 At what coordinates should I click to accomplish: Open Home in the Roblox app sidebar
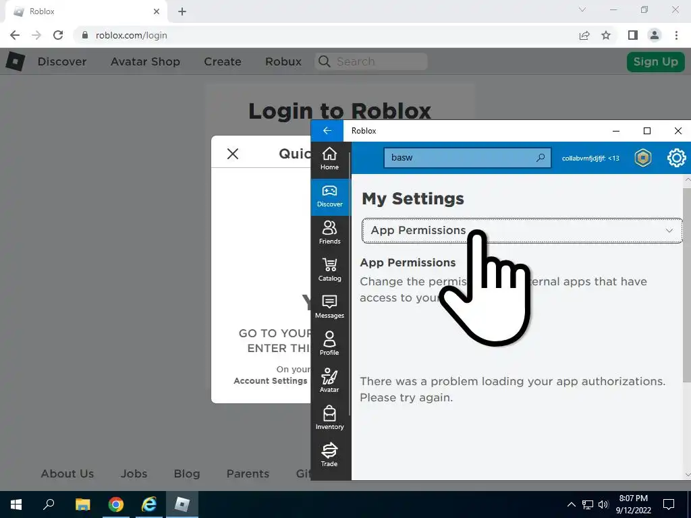coord(329,159)
